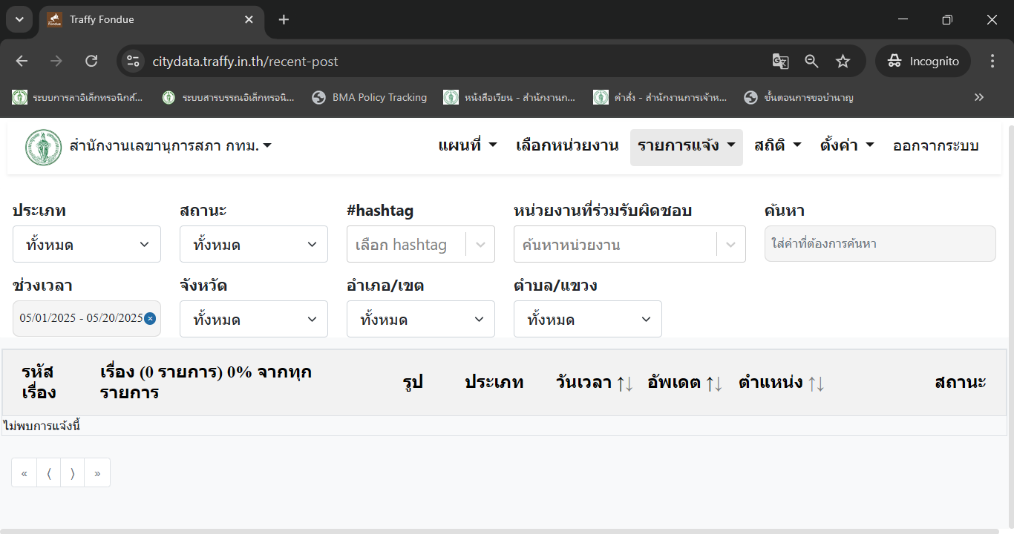The image size is (1014, 534).
Task: Click the Traffy Fondue tab favicon
Action: point(54,20)
